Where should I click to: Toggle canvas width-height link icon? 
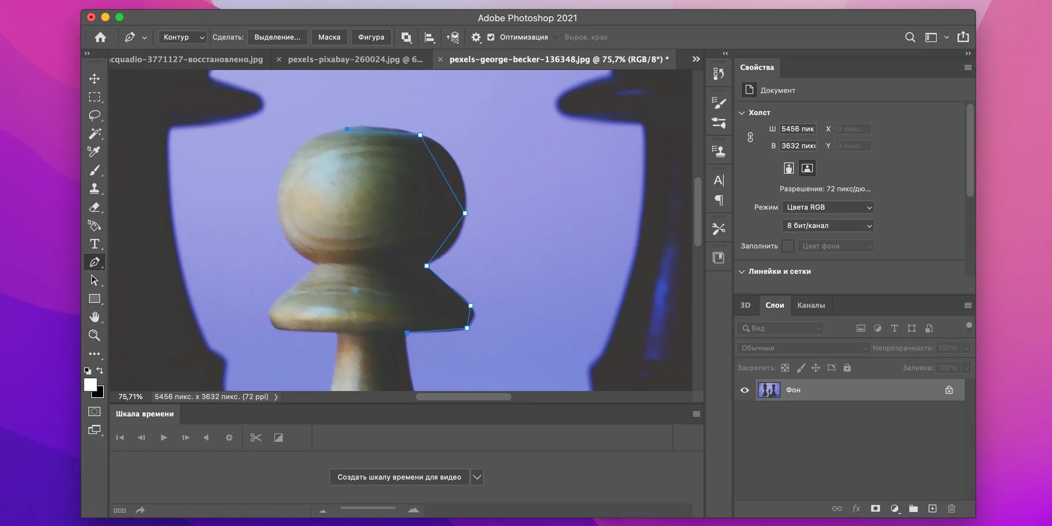point(750,137)
